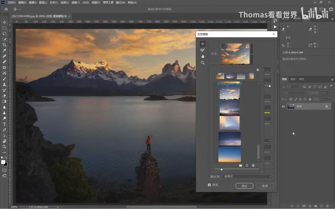
Task: Open the layer blend mode dropdown
Action: click(x=294, y=93)
